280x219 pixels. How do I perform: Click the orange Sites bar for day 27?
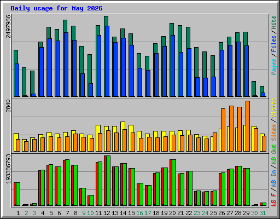(x=231, y=129)
